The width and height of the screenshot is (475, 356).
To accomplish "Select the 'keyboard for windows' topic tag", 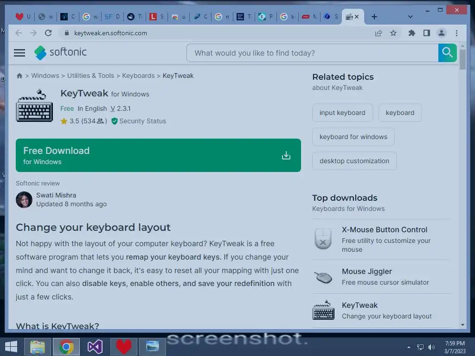I will point(353,137).
